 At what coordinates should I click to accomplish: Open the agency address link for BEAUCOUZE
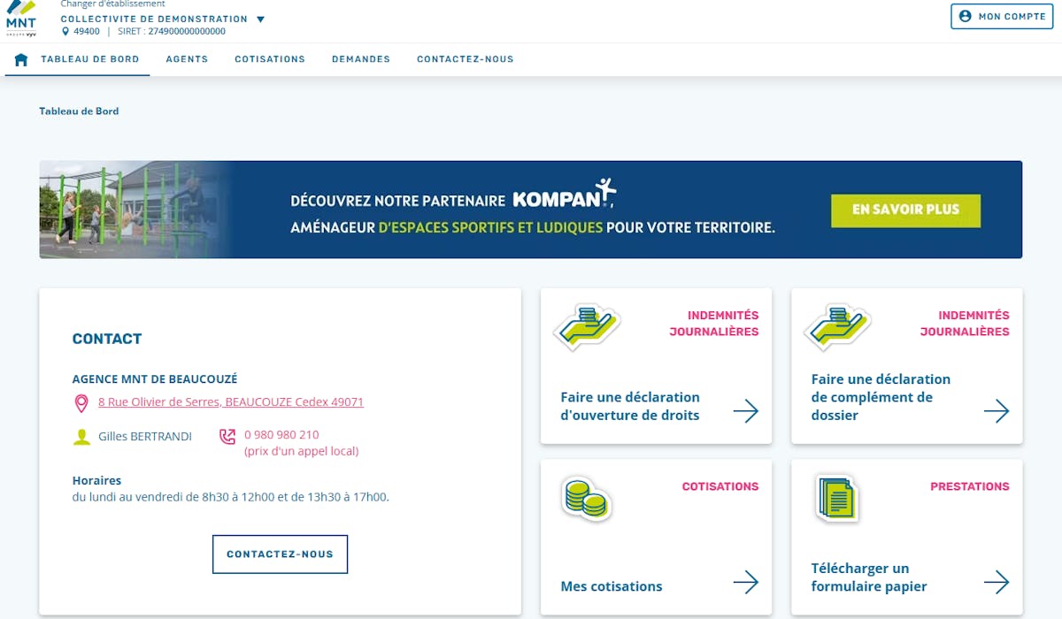[231, 401]
